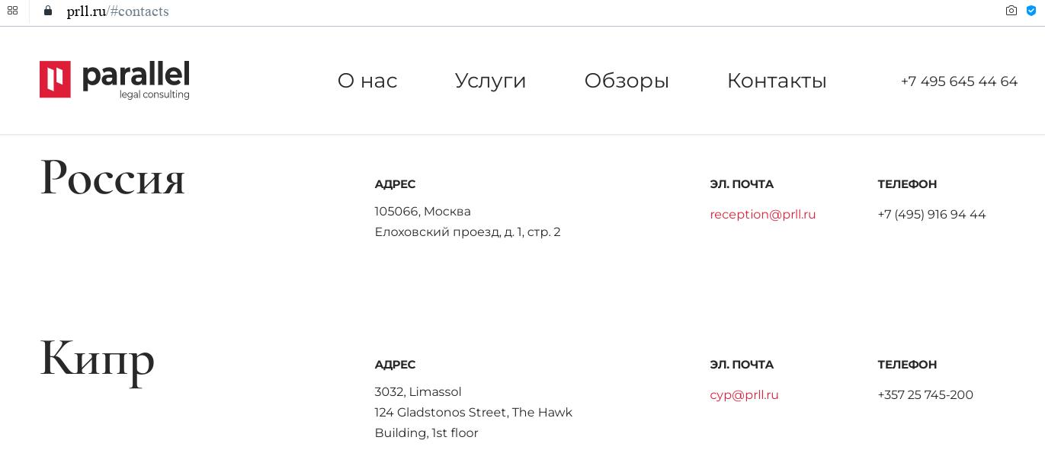This screenshot has width=1045, height=450.
Task: Focus the prll.ru address bar
Action: [117, 11]
